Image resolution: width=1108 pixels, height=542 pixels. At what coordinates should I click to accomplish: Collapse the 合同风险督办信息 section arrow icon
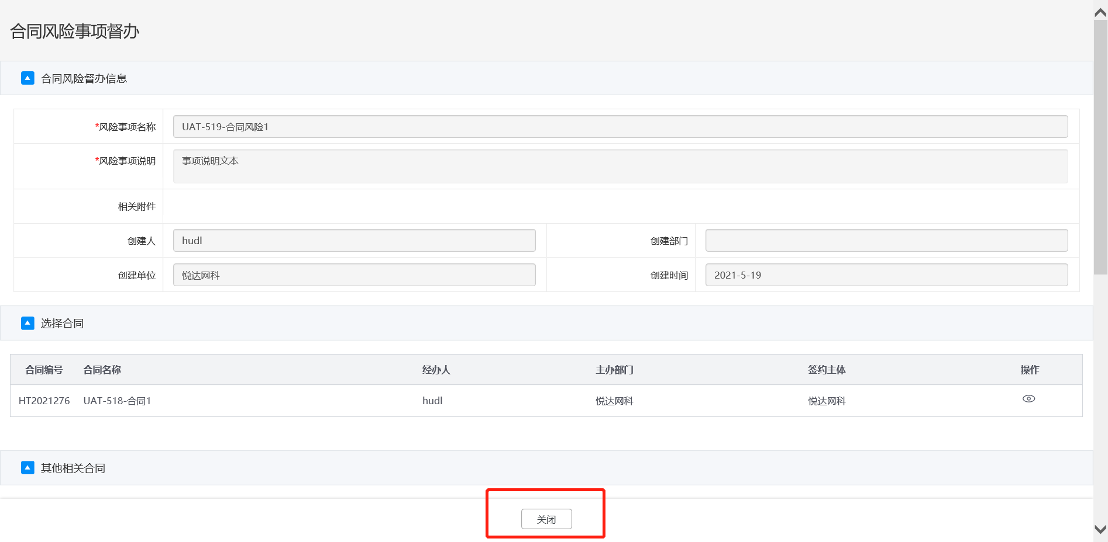(27, 78)
